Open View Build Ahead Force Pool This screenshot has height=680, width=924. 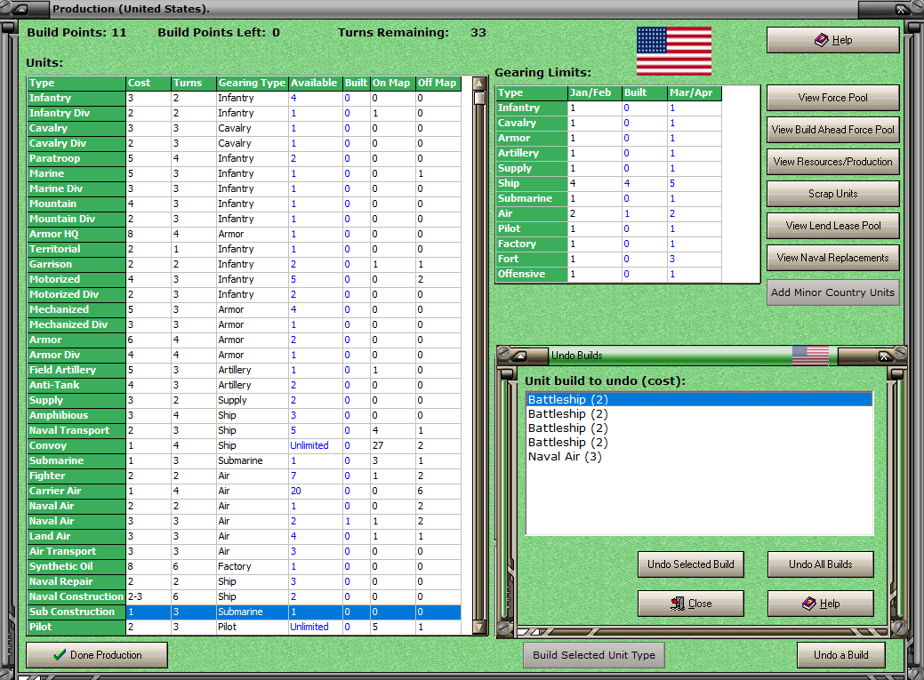click(x=832, y=130)
